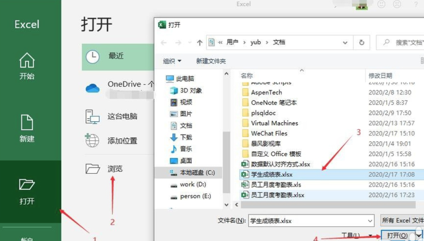
Task: Select 此电脑 in the navigation tree
Action: 180,79
